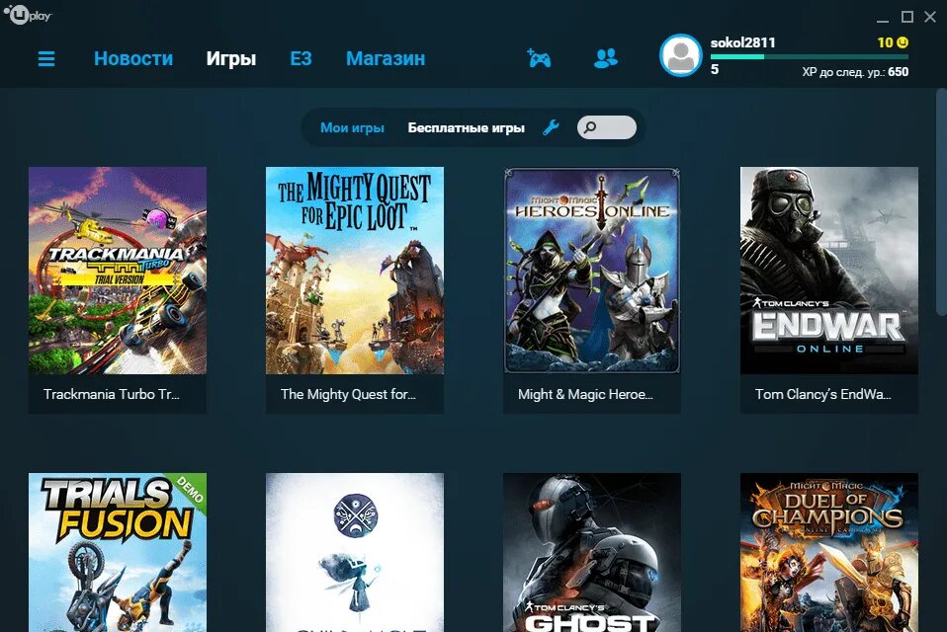947x632 pixels.
Task: Open Trackmania Turbo cover art
Action: [x=118, y=271]
